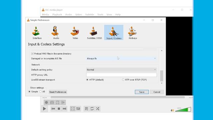This screenshot has height=120, width=213.
Task: Open Default caching policy dropdown
Action: point(121,70)
